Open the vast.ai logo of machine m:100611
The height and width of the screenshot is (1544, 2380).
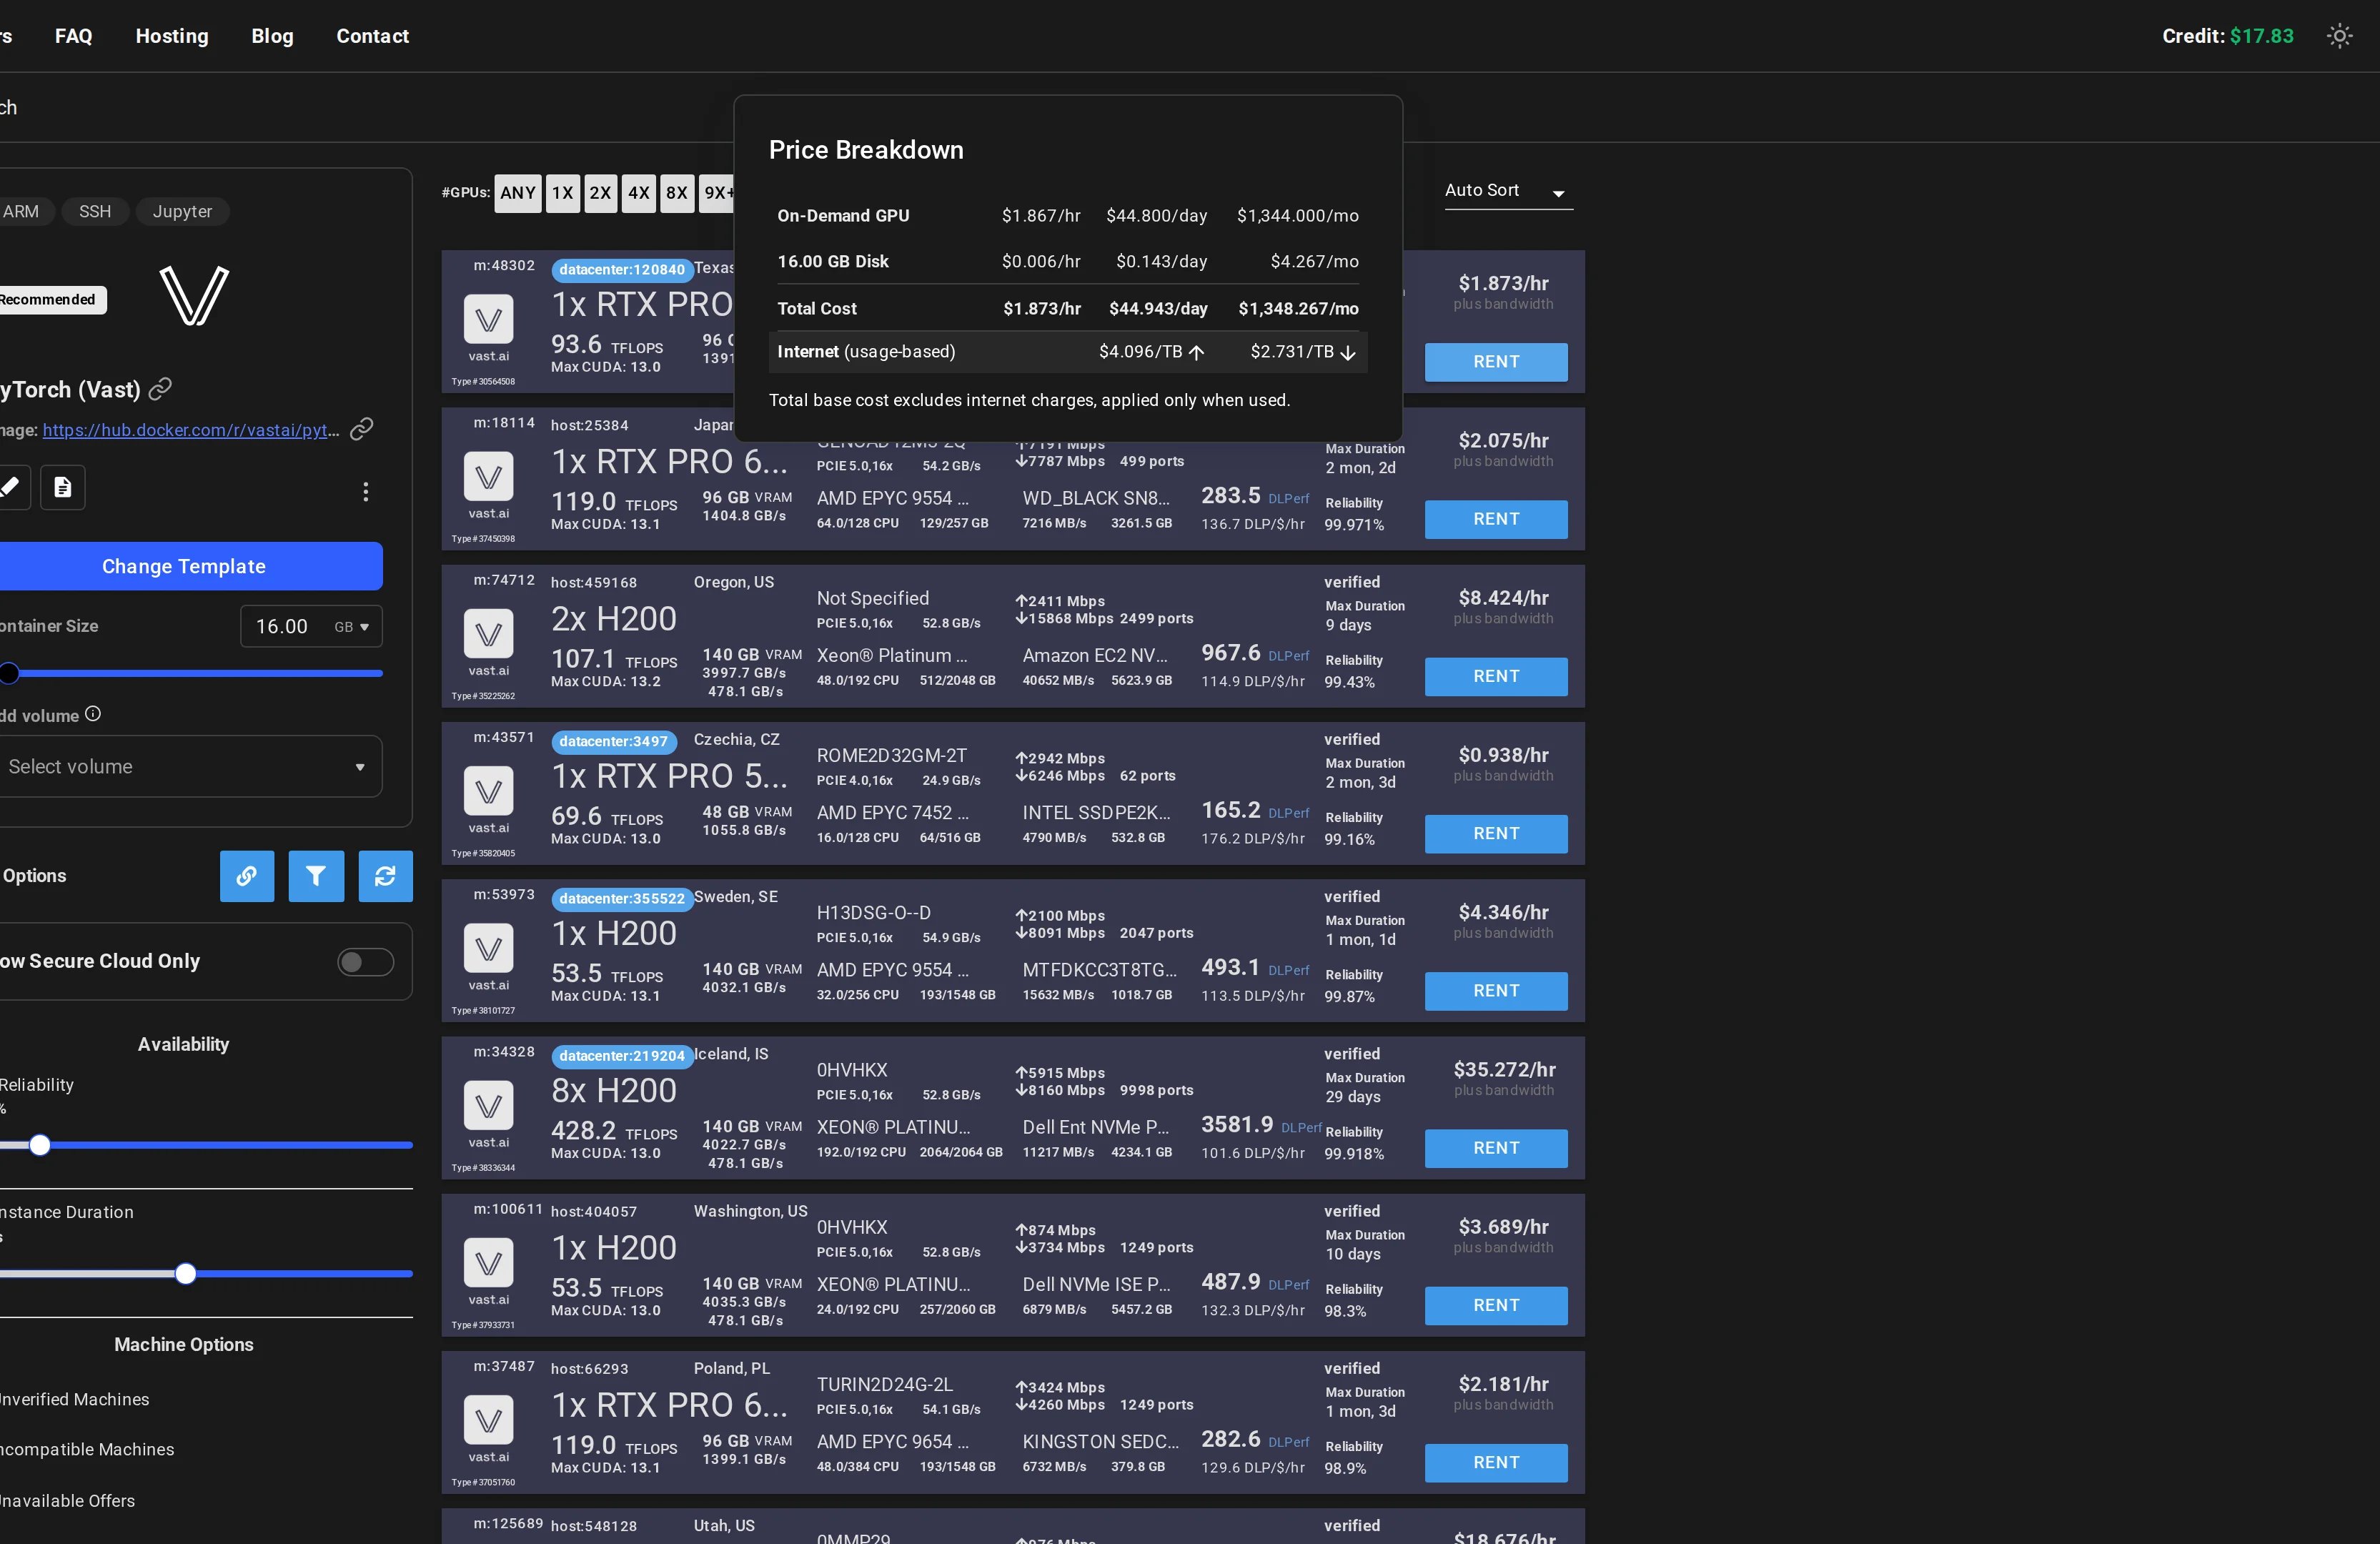489,1262
